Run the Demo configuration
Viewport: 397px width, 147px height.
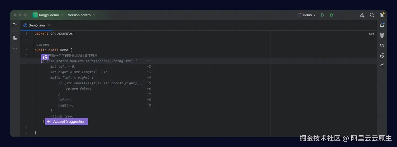[x=323, y=15]
